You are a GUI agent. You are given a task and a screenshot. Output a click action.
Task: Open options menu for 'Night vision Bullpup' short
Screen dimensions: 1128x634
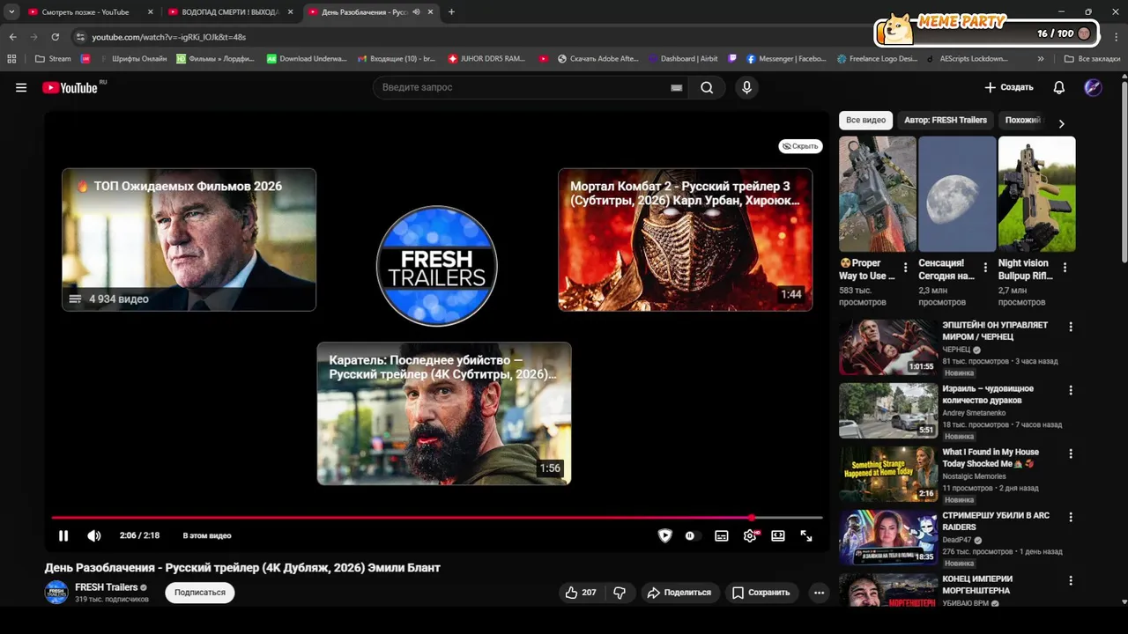coord(1065,268)
